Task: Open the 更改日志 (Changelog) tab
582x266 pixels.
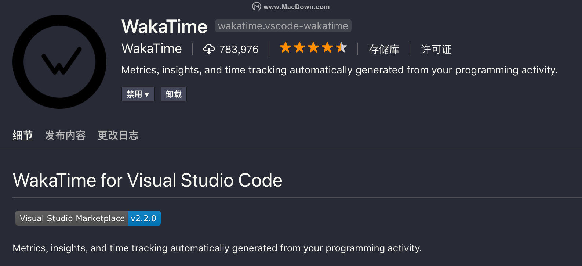Action: point(118,135)
